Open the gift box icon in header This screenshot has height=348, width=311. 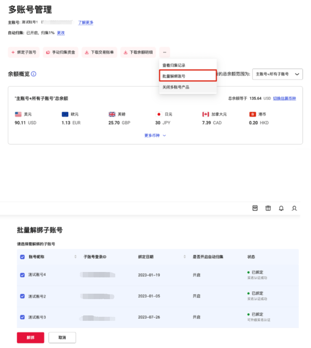(x=268, y=208)
